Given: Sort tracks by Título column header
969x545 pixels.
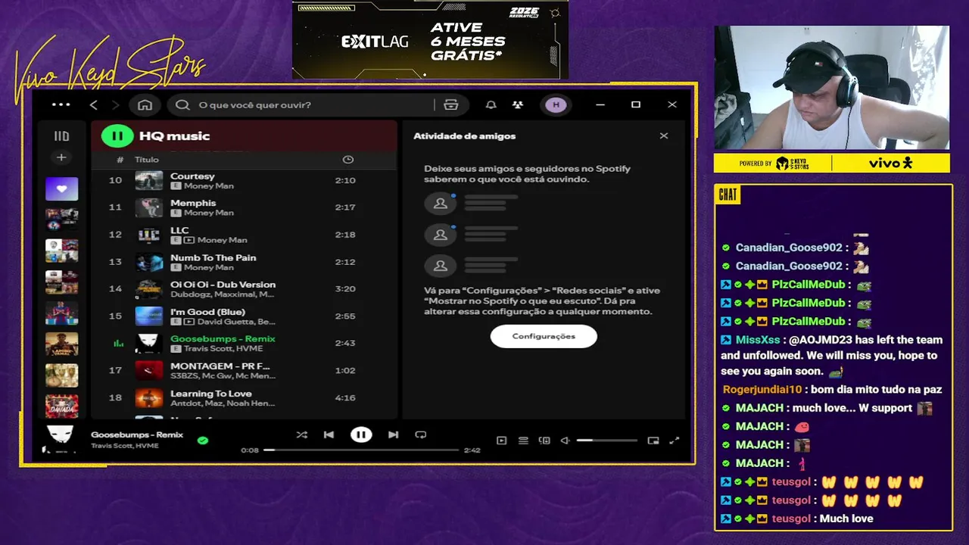Looking at the screenshot, I should [147, 160].
